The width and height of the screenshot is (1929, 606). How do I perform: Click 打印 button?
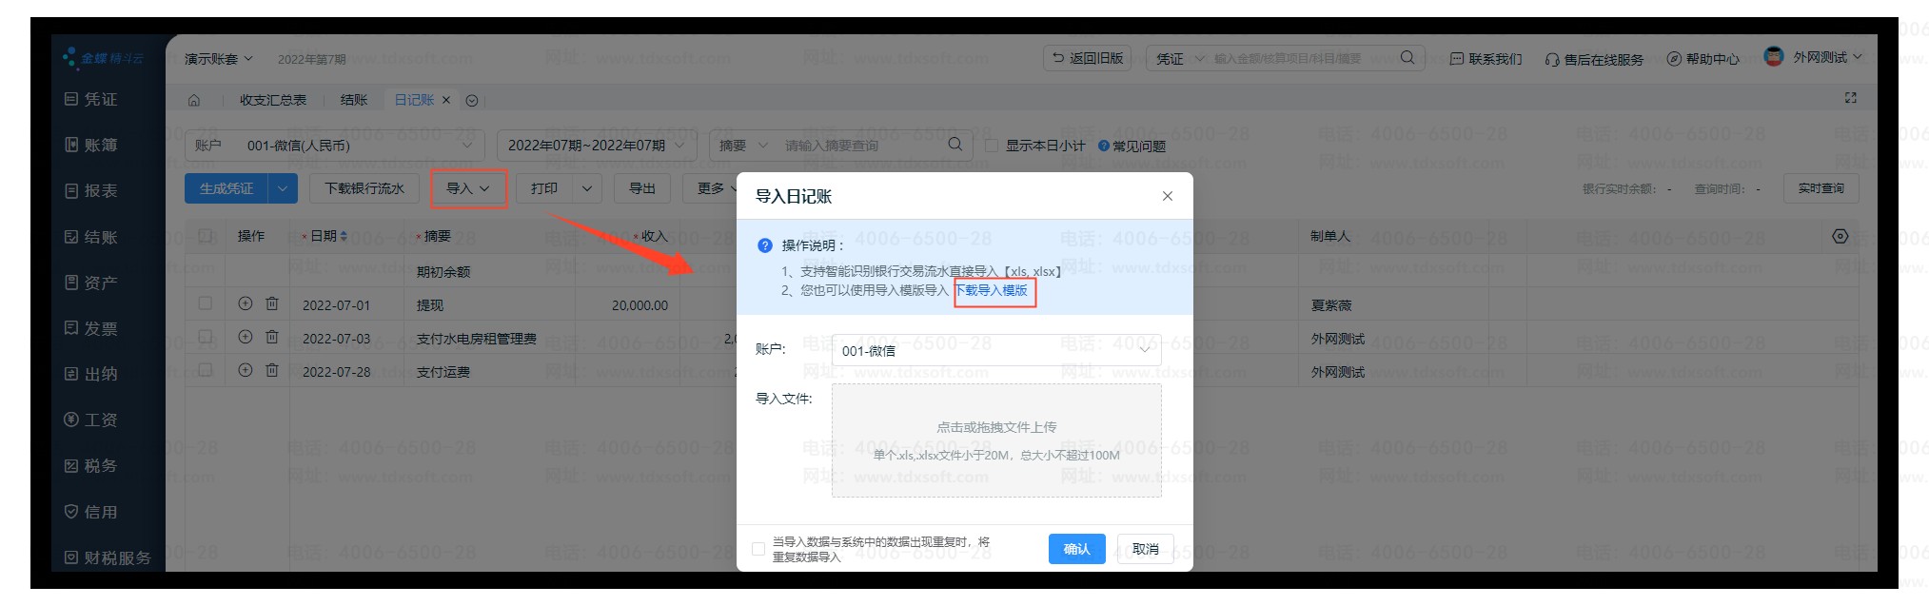click(x=544, y=188)
